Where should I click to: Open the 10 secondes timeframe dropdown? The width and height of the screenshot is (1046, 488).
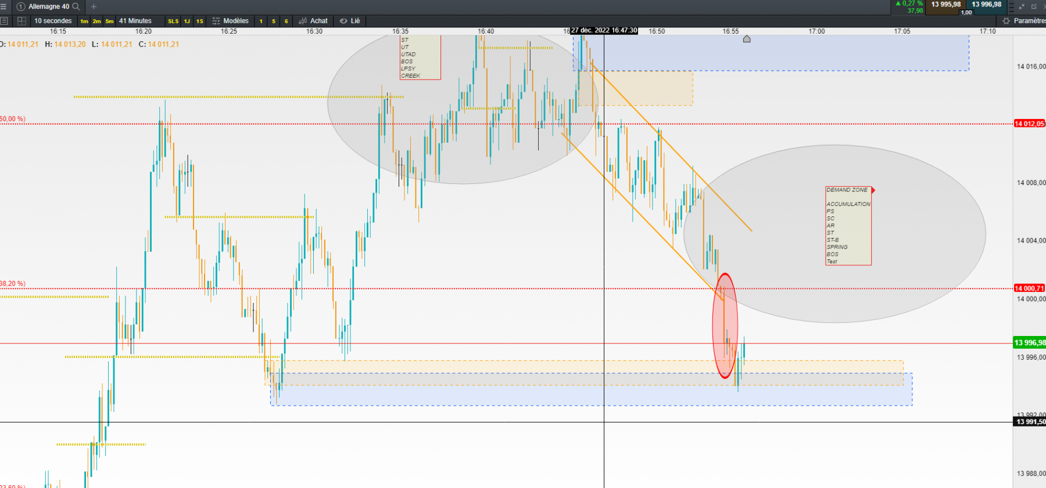coord(53,21)
